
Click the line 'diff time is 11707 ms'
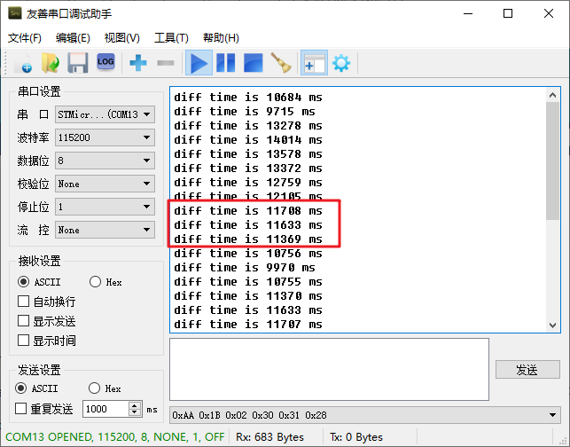248,325
